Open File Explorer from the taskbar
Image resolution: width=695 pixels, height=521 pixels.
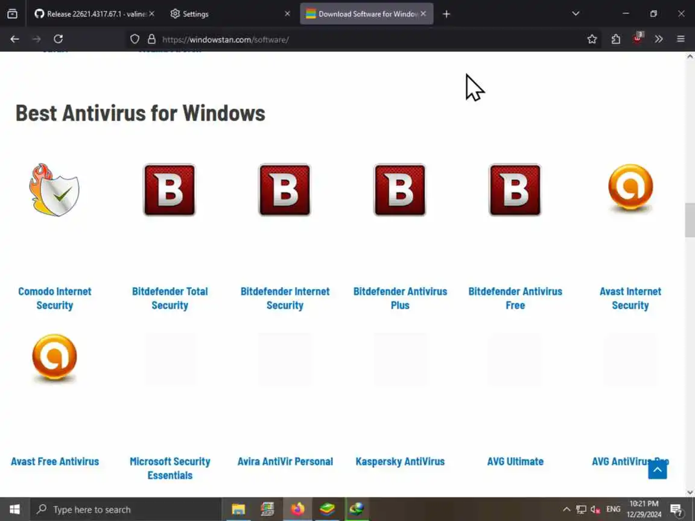pos(238,510)
